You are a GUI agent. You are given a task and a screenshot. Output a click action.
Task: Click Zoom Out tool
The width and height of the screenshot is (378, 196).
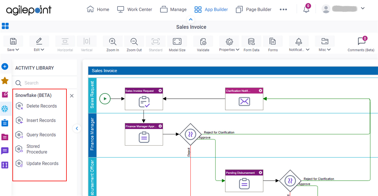click(134, 44)
